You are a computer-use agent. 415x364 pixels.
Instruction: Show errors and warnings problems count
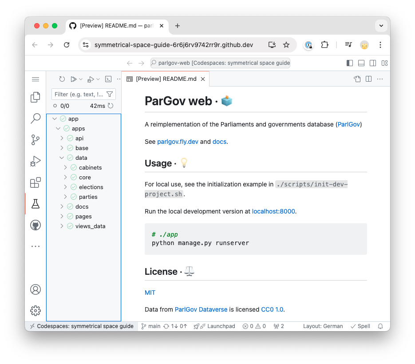tap(254, 326)
